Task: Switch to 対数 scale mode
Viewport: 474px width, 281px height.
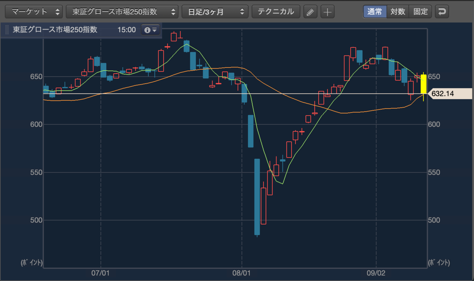Action: coord(398,11)
